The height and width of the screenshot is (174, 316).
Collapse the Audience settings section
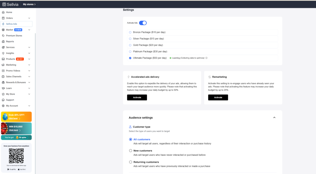[274, 118]
